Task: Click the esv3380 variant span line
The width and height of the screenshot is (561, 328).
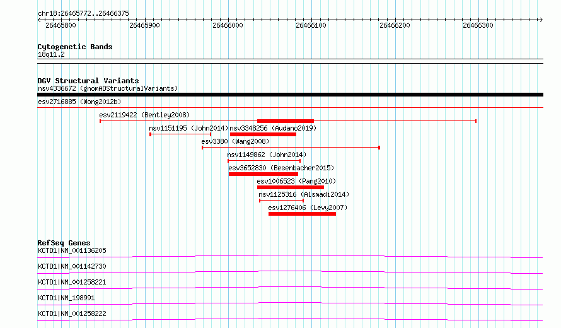Action: point(291,148)
